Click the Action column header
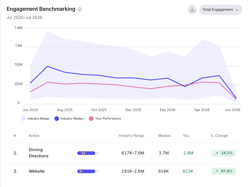Viewport: 248px width, 187px height. 34,136
